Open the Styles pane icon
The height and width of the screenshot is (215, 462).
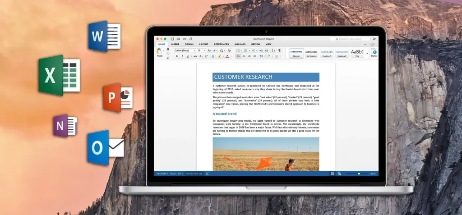coord(374,52)
